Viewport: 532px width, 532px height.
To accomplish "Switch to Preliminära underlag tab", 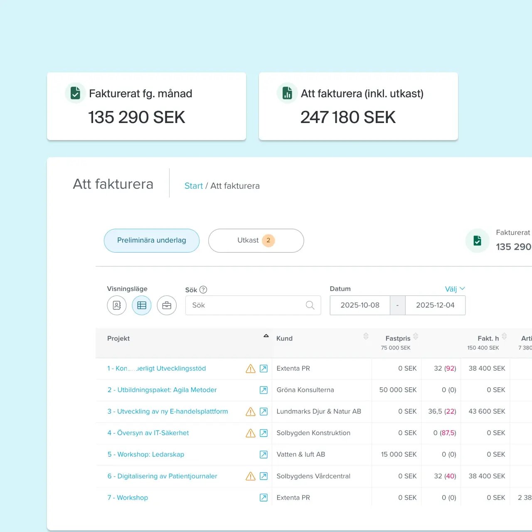I will [152, 241].
